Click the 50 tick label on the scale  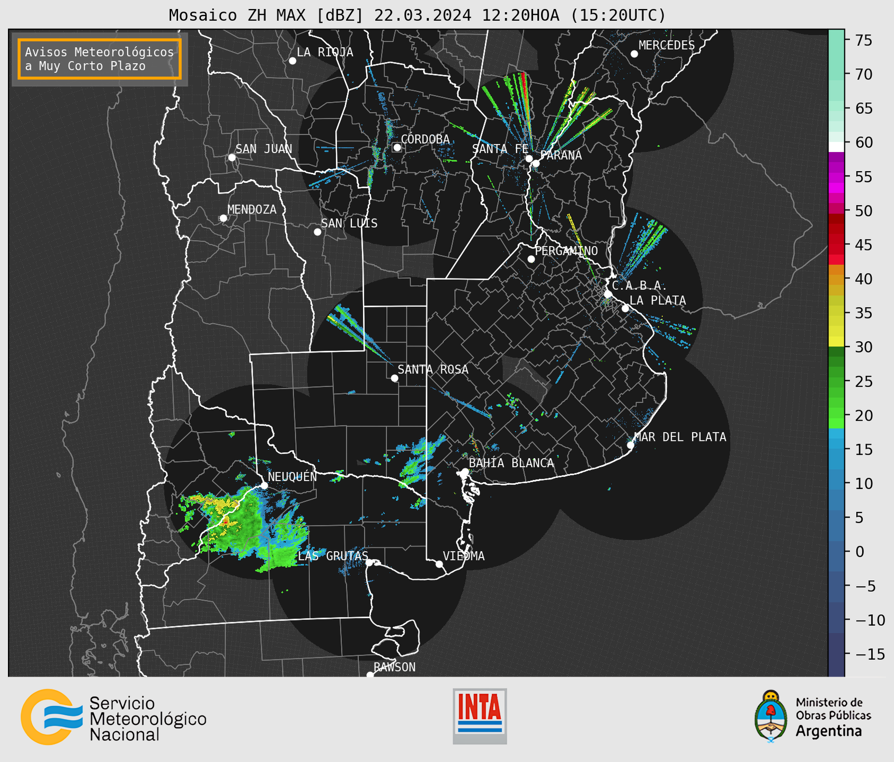(864, 211)
